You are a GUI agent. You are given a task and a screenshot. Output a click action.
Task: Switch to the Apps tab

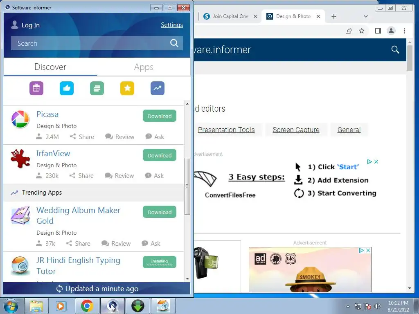click(x=144, y=67)
